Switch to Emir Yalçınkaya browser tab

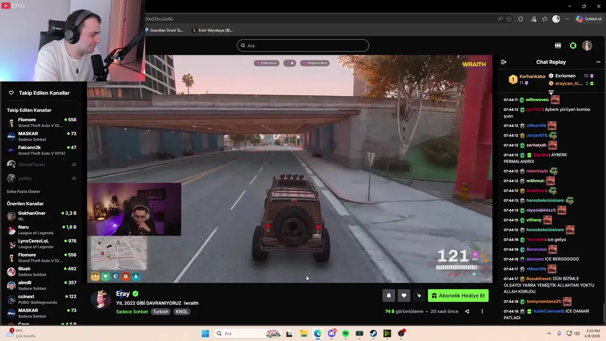click(212, 30)
